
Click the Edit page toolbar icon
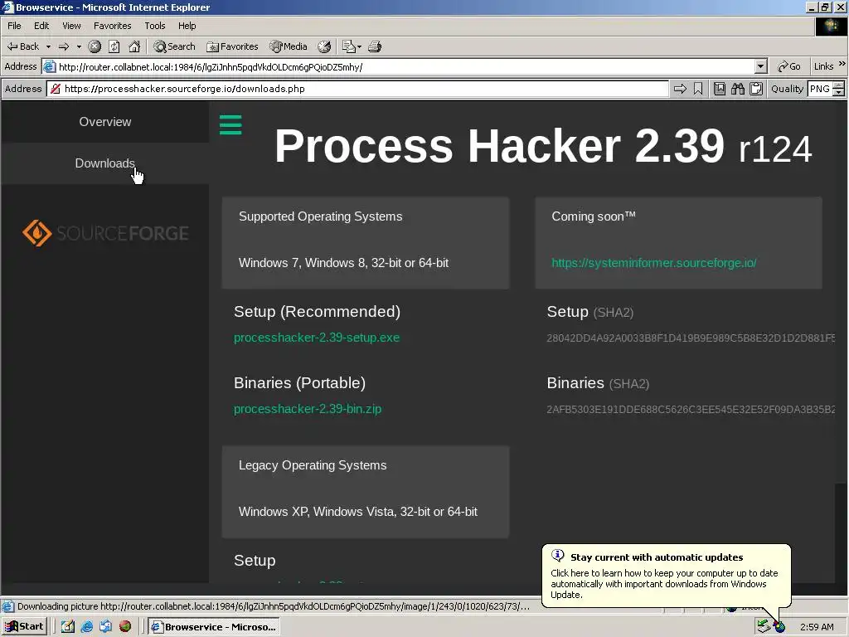349,46
